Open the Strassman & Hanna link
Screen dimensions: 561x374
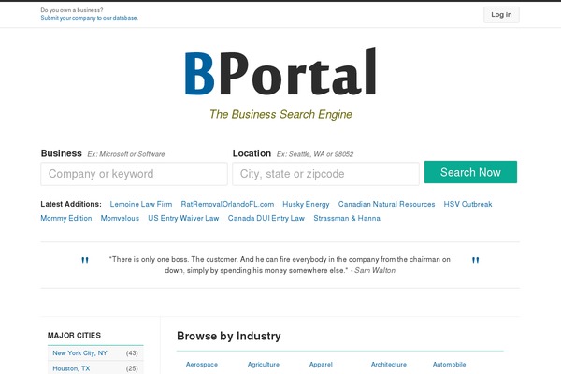click(347, 218)
